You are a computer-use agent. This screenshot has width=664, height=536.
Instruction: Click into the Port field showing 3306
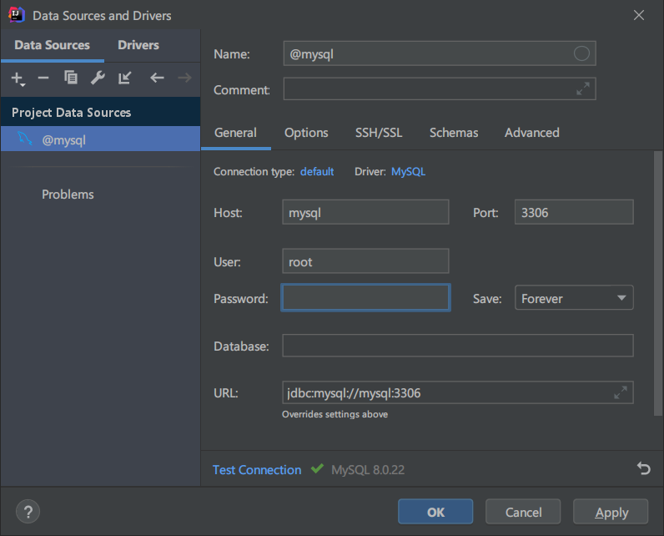574,212
